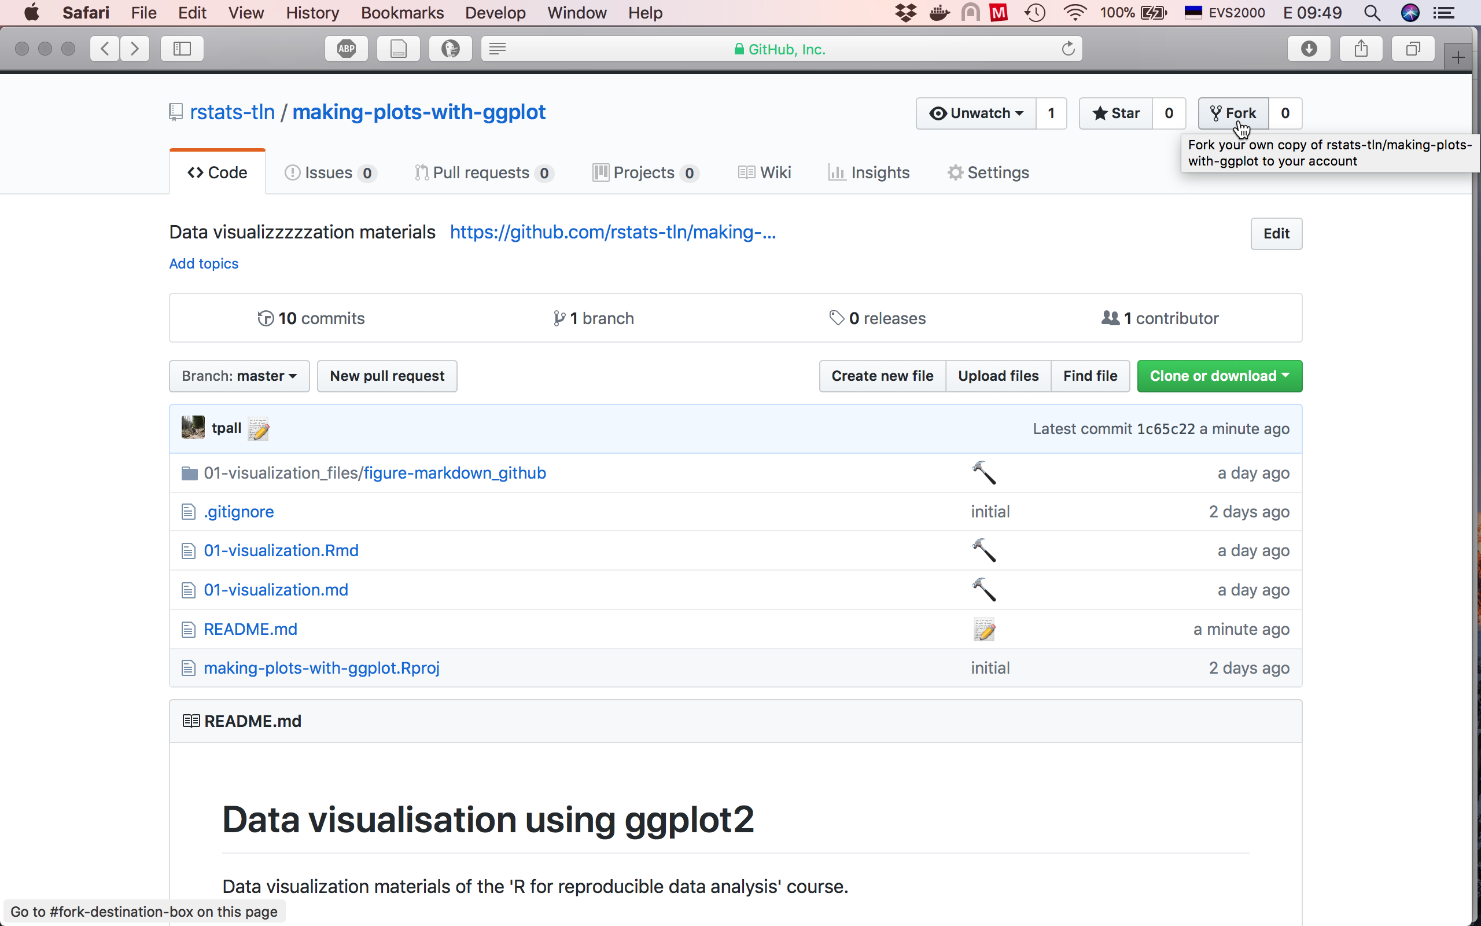Toggle the Safari sidebar button
This screenshot has width=1481, height=926.
[x=182, y=49]
